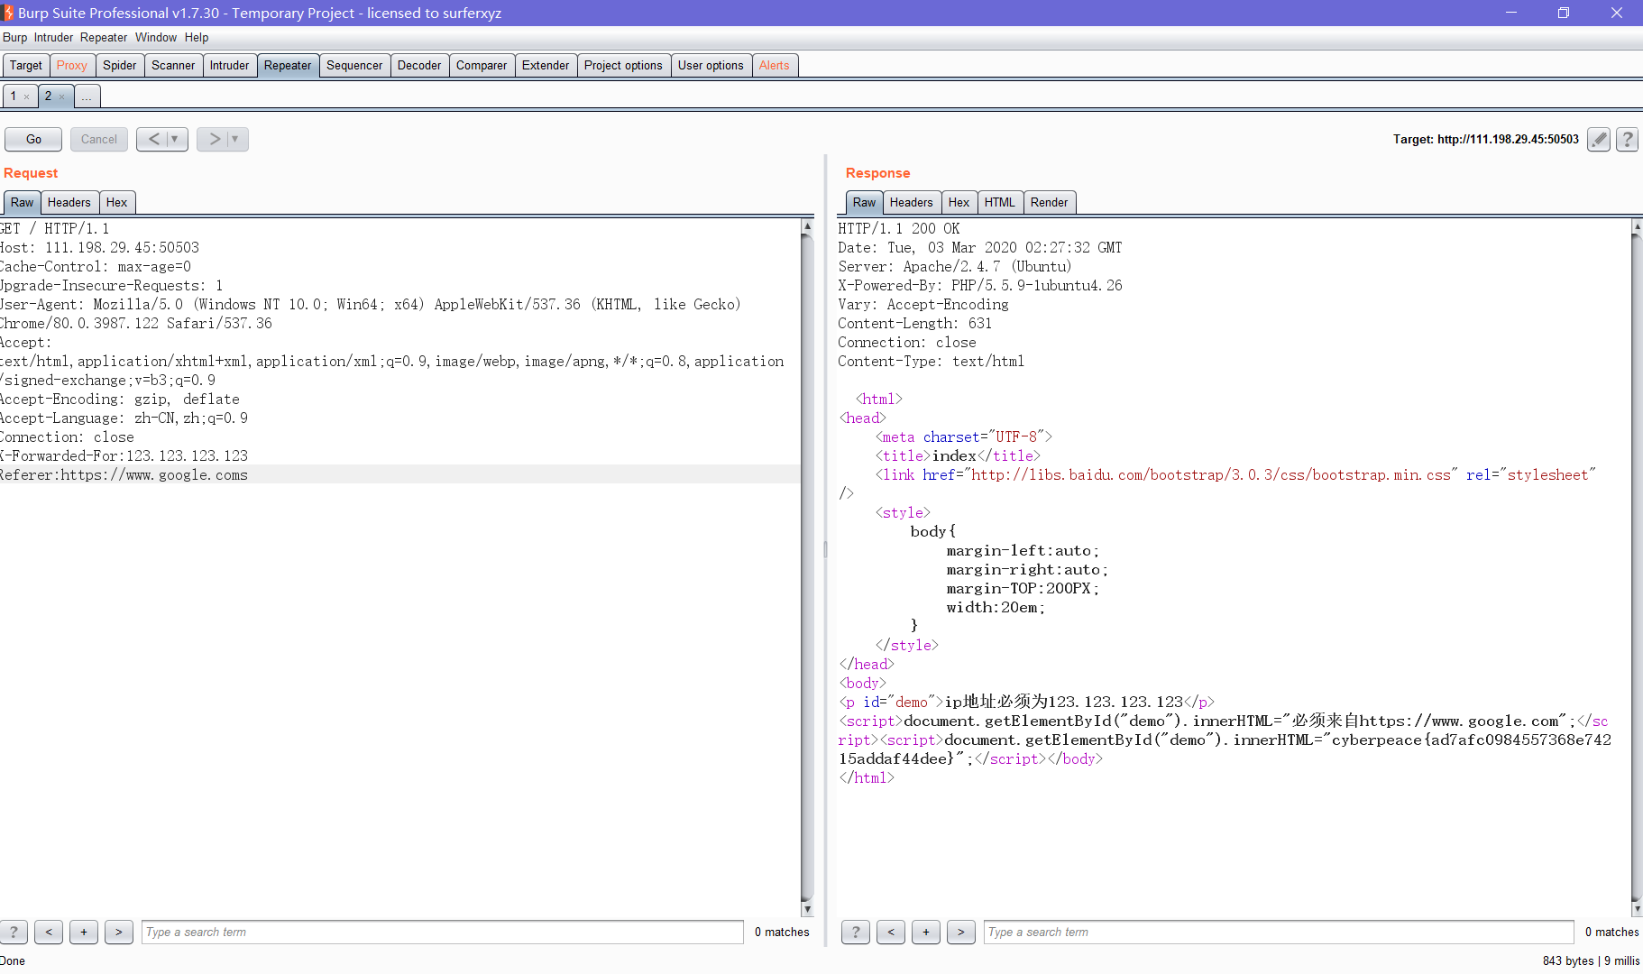
Task: Switch to the Extender tab
Action: point(546,65)
